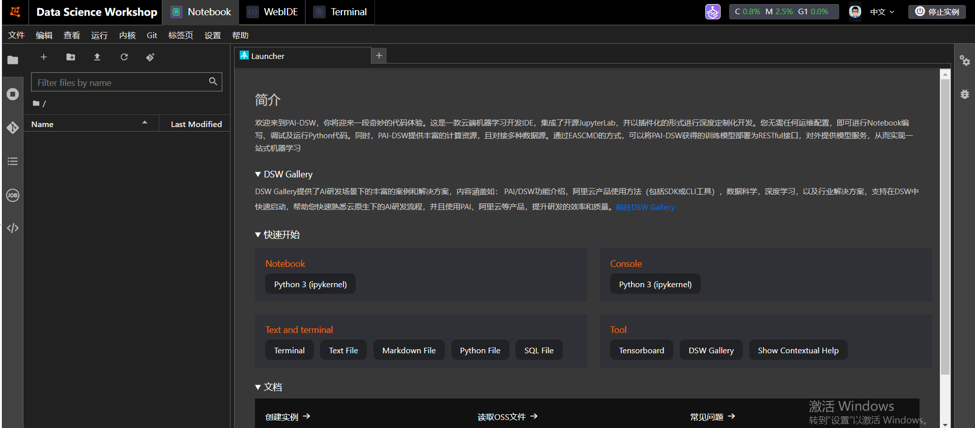The width and height of the screenshot is (975, 428).
Task: Click the new folder icon
Action: [71, 57]
